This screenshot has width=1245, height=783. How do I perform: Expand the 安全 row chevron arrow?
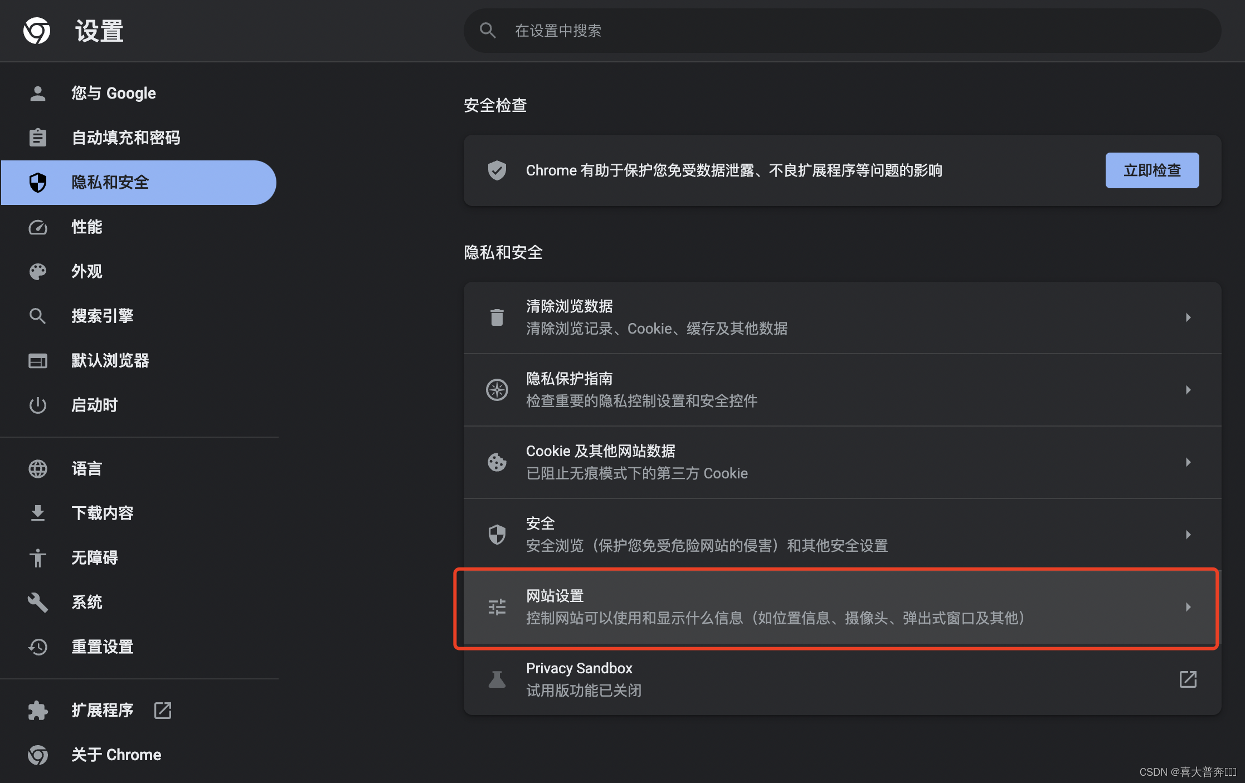click(x=1188, y=535)
